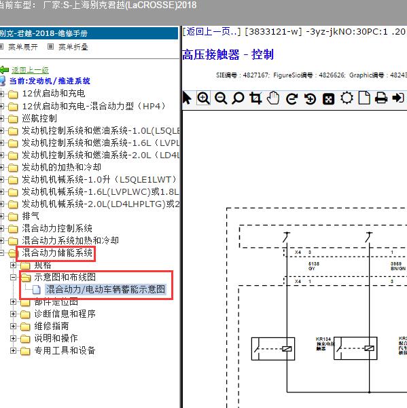407x408 pixels.
Task: Select 示意图和布线图 tree item
Action: tap(65, 278)
